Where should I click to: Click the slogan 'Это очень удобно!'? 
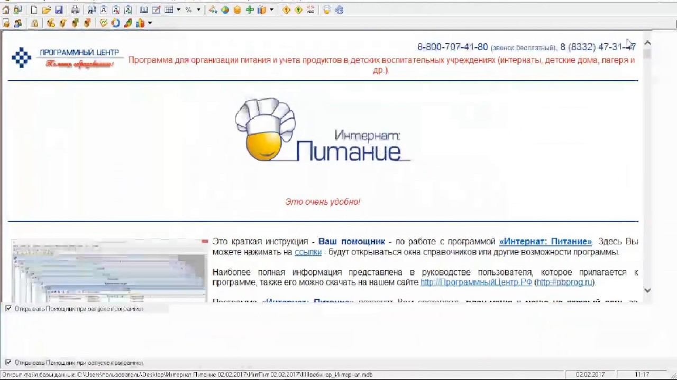pos(323,202)
